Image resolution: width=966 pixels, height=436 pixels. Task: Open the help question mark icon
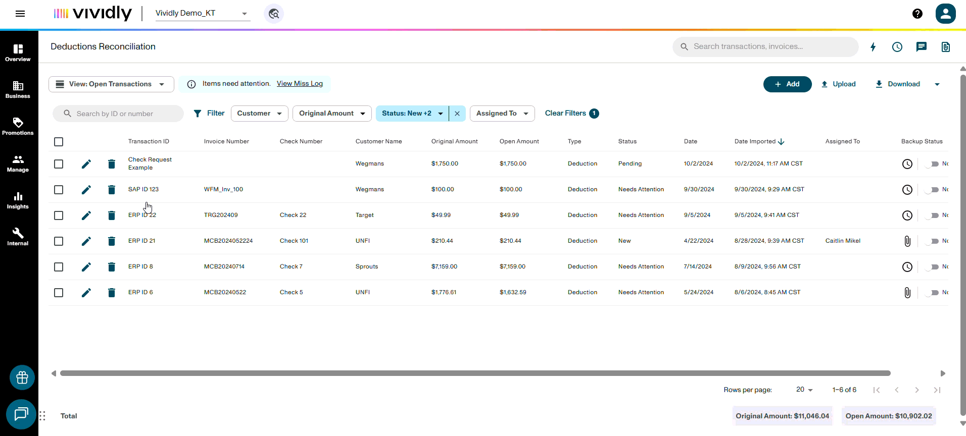[917, 14]
